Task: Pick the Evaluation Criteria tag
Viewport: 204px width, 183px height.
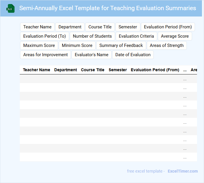Action: (x=136, y=36)
